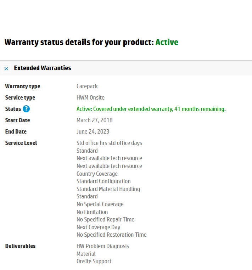252x270 pixels.
Task: Click Standard Material Handling entry
Action: 108,189
